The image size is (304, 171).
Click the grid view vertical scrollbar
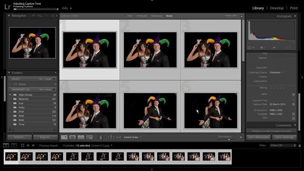coord(243,41)
